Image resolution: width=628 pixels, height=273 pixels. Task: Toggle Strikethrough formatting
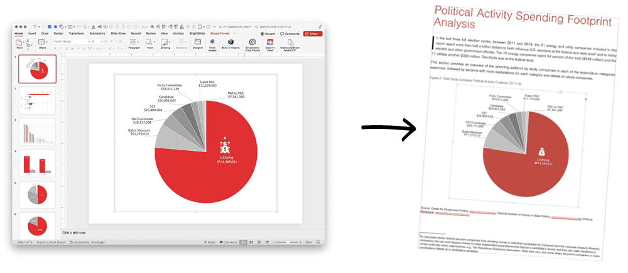point(72,48)
